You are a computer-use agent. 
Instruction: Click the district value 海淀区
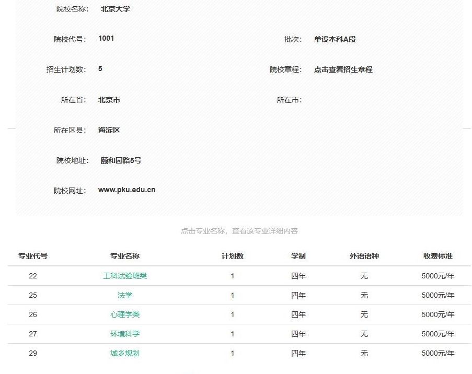tap(109, 130)
